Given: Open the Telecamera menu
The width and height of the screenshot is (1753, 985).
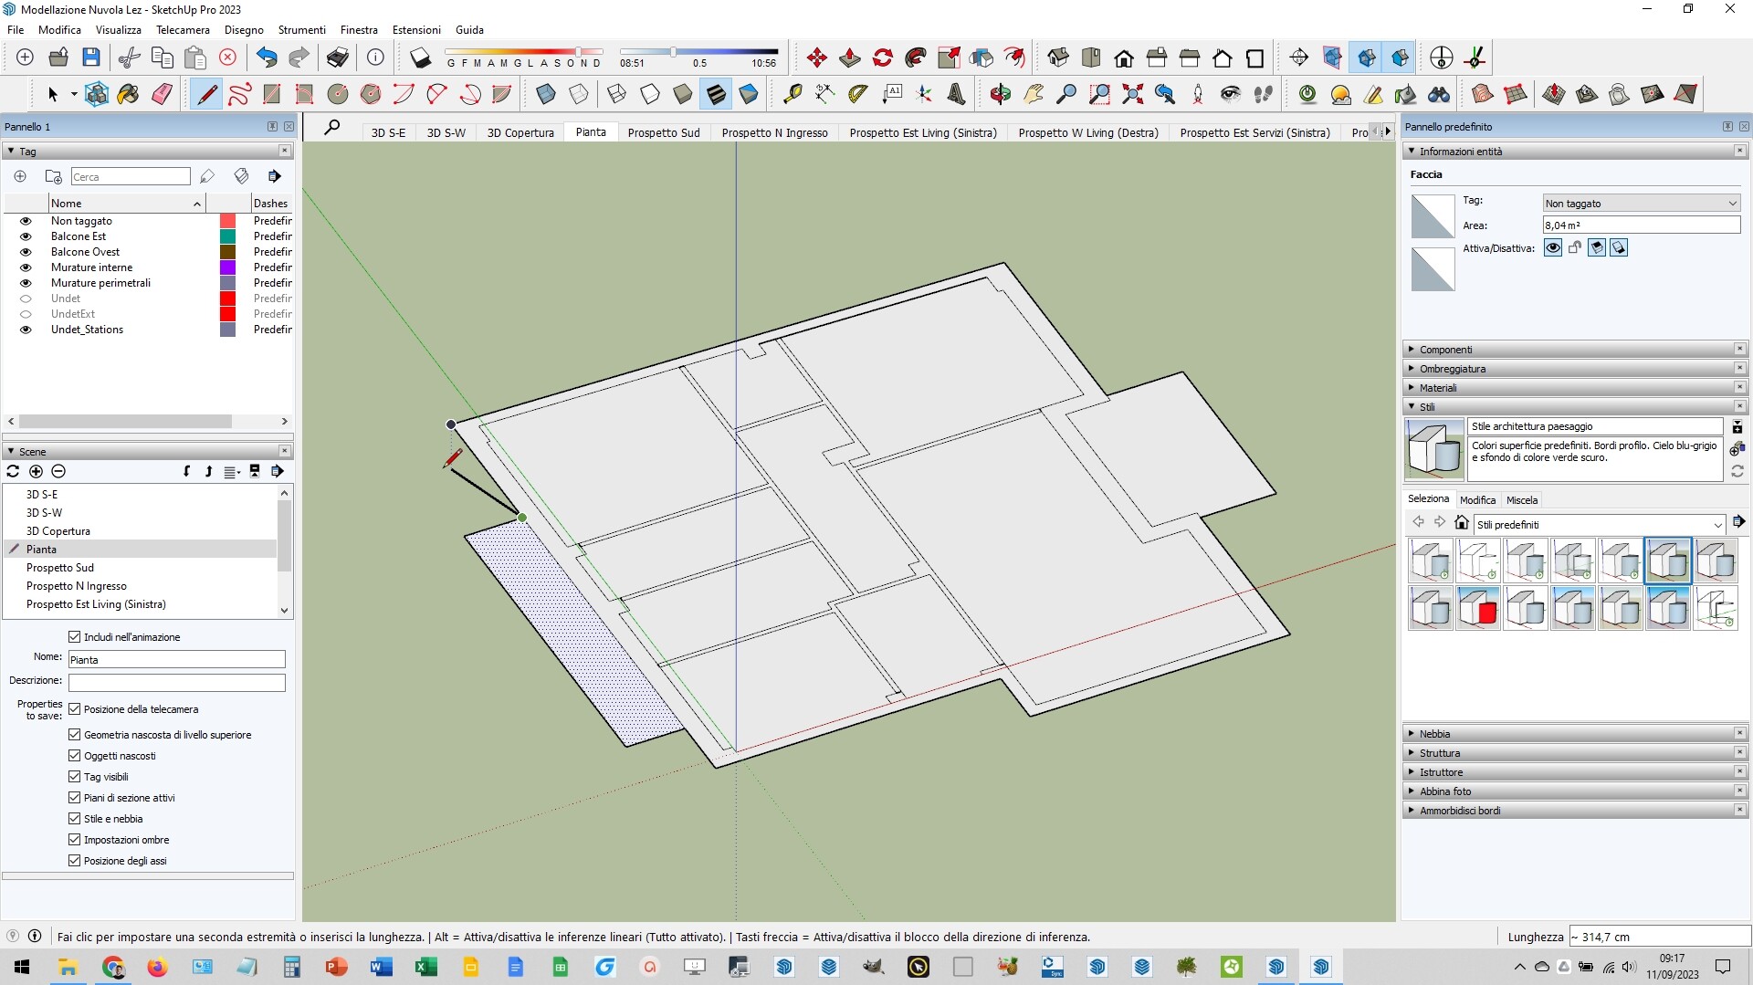Looking at the screenshot, I should click(183, 30).
